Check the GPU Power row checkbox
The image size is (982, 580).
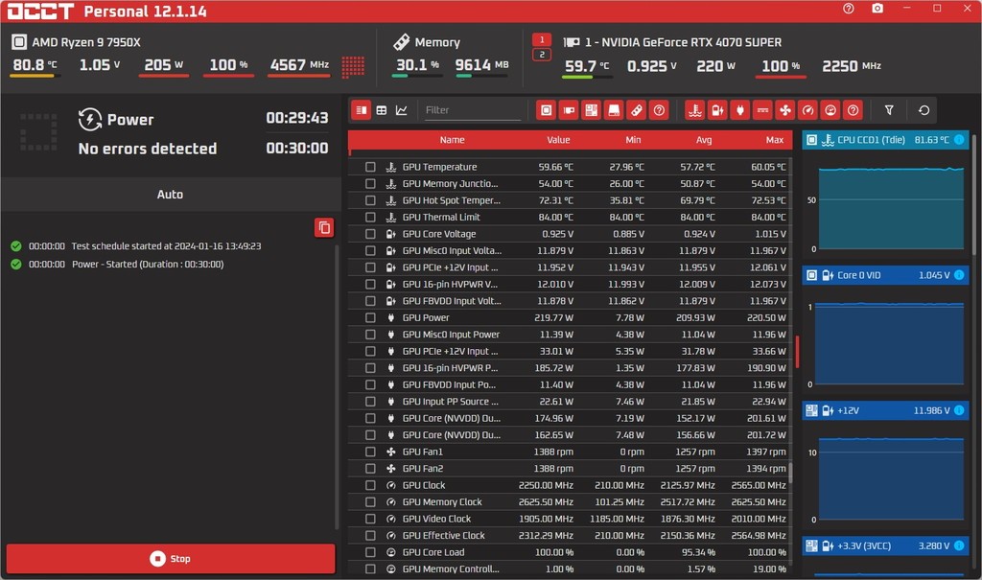coord(370,317)
